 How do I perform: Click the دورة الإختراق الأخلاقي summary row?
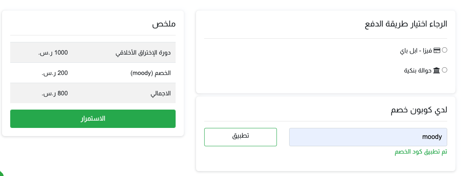pos(93,53)
